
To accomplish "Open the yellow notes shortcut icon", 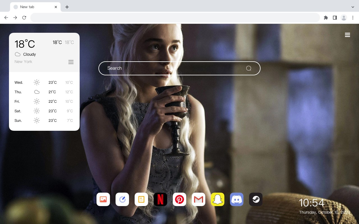I will (141, 199).
